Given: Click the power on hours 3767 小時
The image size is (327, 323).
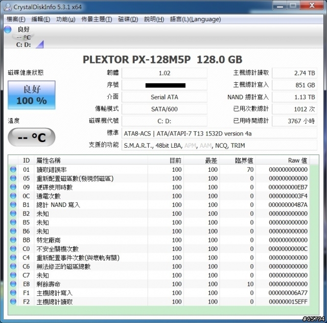Looking at the screenshot, I should click(294, 121).
